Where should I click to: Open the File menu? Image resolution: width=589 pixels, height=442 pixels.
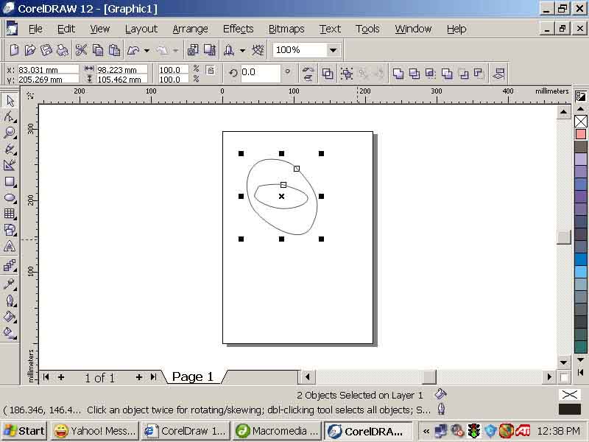coord(35,29)
